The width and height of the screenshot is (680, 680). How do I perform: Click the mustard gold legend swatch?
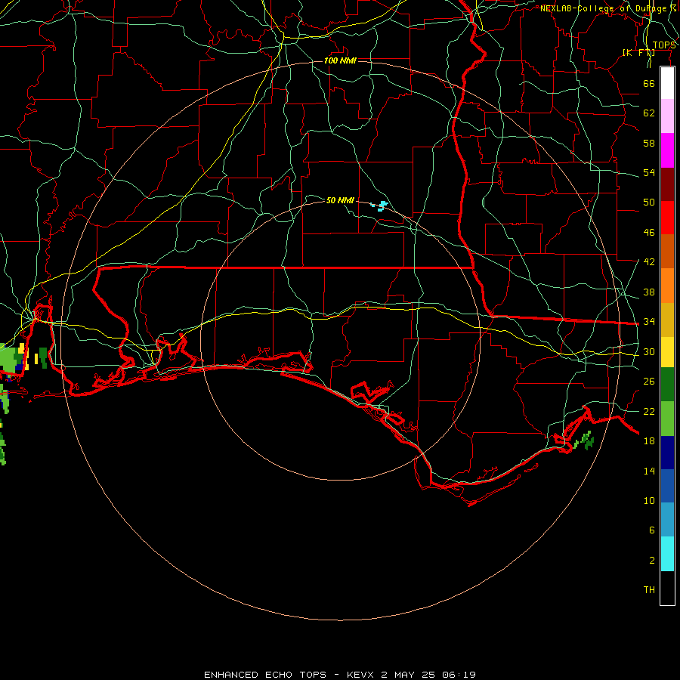(x=667, y=320)
